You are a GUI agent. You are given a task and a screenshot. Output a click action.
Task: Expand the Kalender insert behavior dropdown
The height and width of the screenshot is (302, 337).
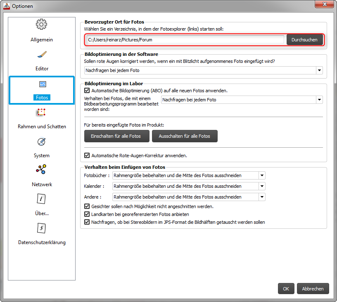(x=262, y=186)
